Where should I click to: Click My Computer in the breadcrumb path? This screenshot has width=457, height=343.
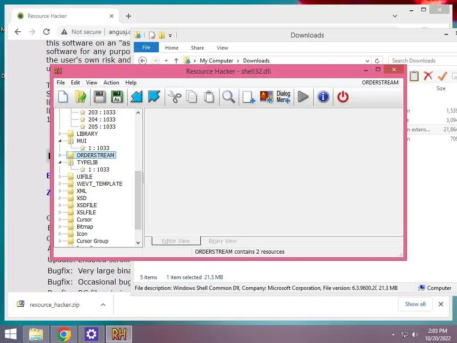[x=216, y=61]
